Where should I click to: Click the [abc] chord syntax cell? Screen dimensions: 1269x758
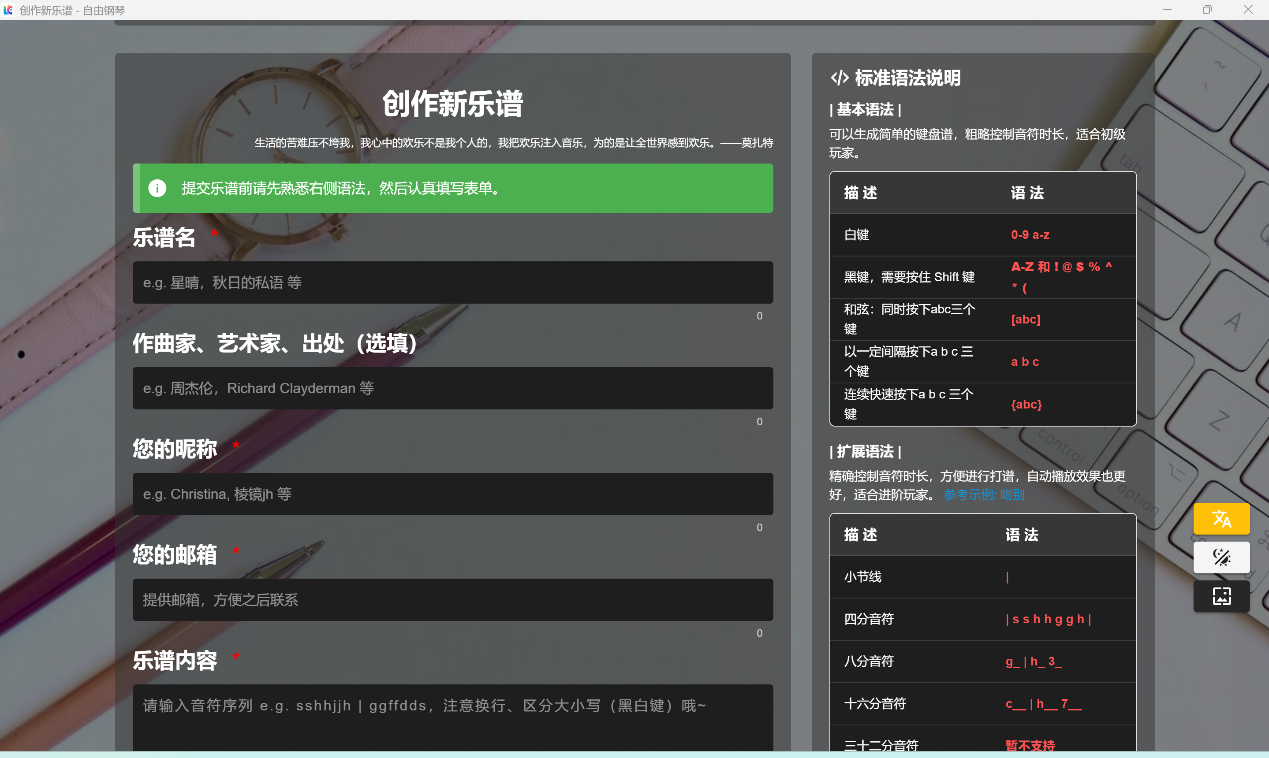tap(1025, 319)
